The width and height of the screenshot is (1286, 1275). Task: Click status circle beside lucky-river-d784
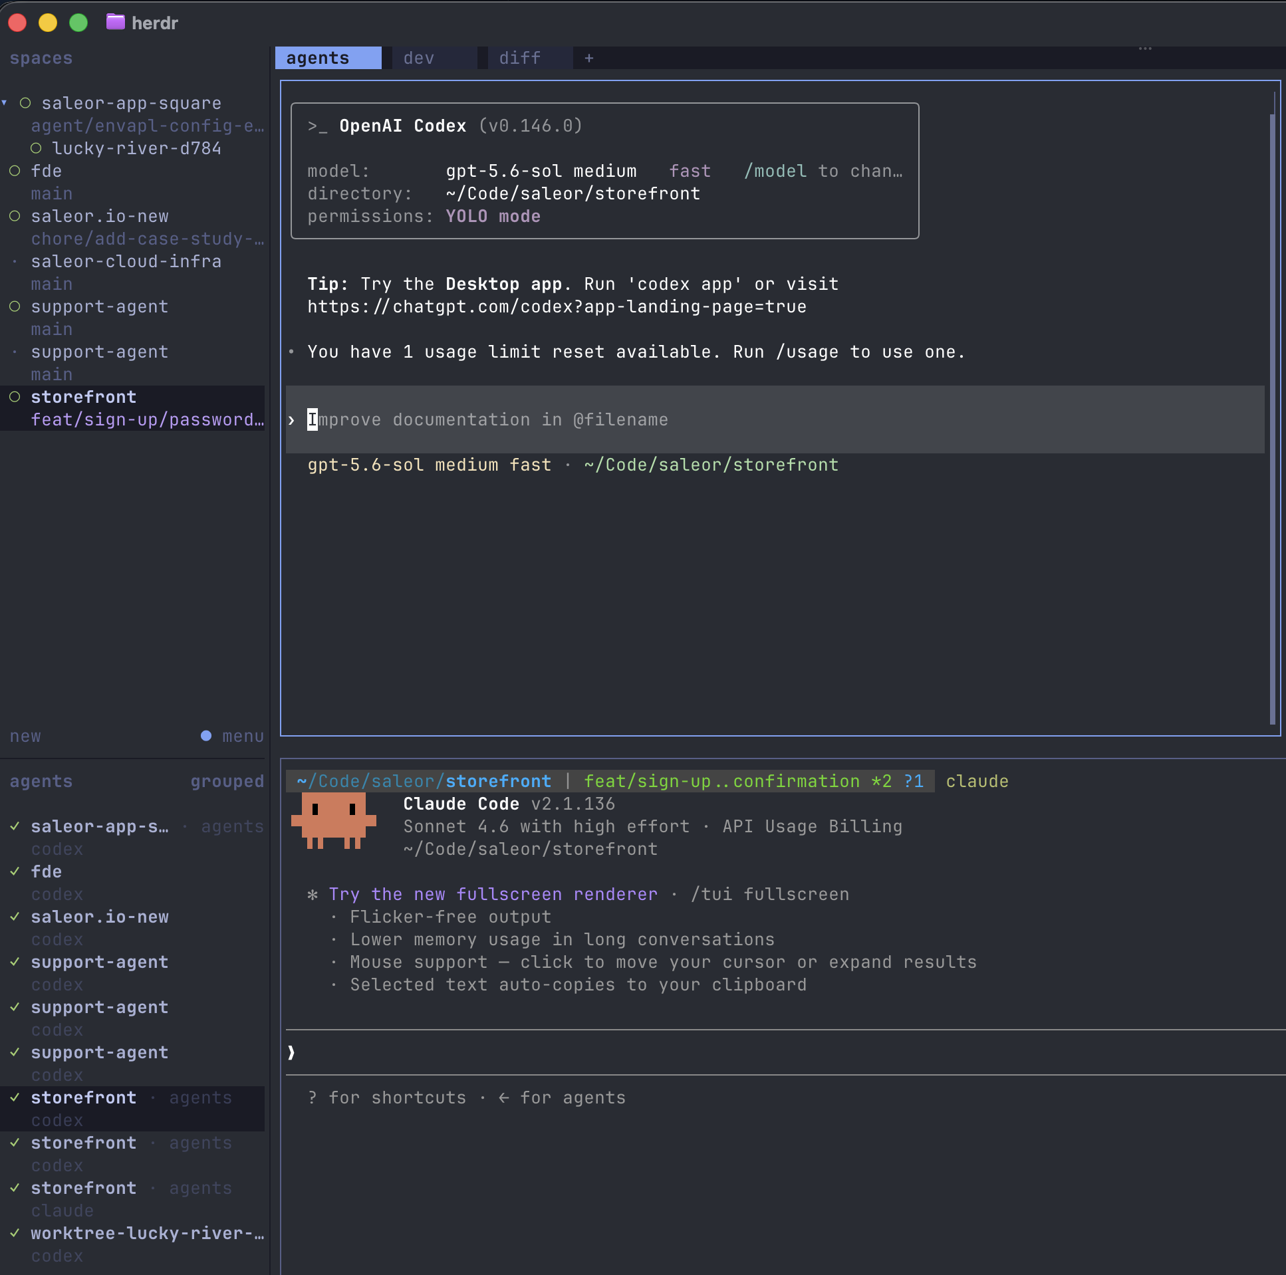coord(36,148)
